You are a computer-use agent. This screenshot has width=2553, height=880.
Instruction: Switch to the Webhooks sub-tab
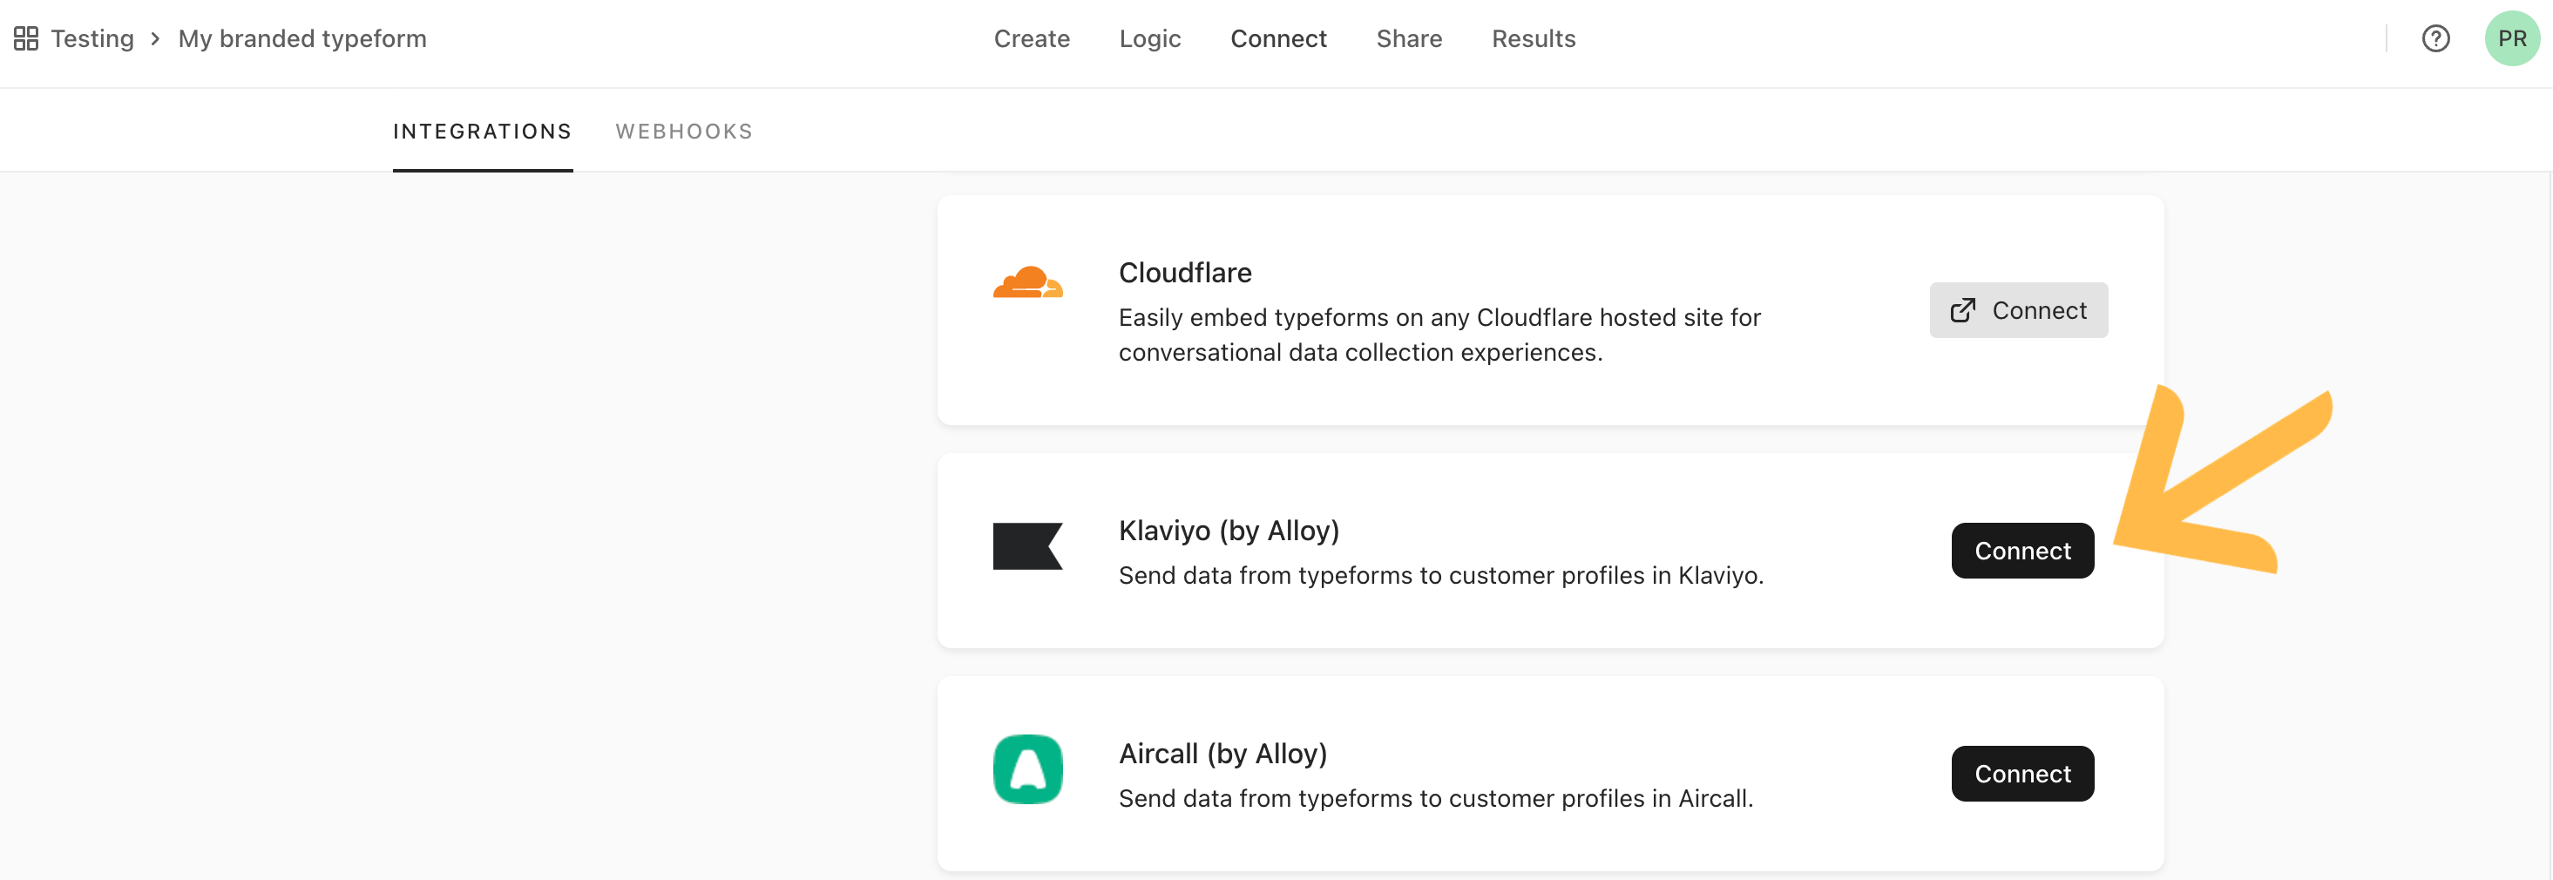[x=684, y=132]
